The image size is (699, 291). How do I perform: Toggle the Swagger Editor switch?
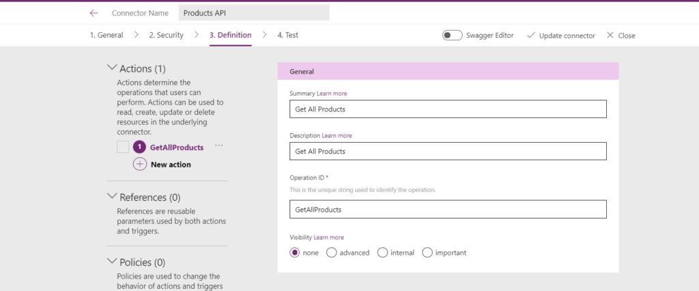tap(452, 36)
